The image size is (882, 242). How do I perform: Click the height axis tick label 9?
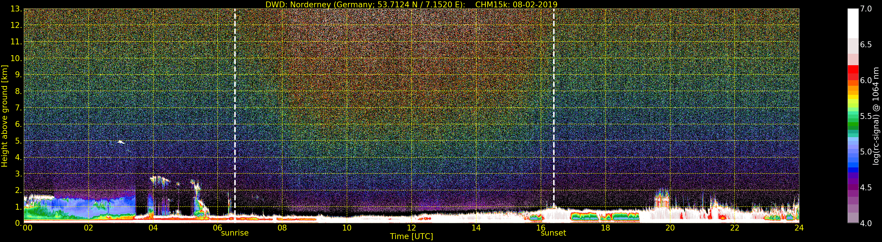tap(18, 75)
